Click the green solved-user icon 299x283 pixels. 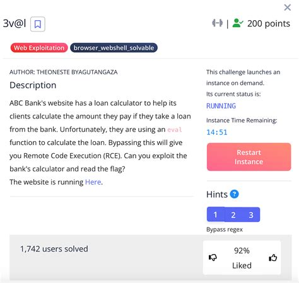click(238, 23)
